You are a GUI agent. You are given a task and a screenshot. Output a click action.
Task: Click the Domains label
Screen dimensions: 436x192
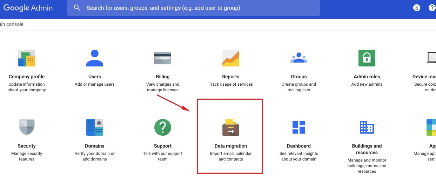[95, 146]
